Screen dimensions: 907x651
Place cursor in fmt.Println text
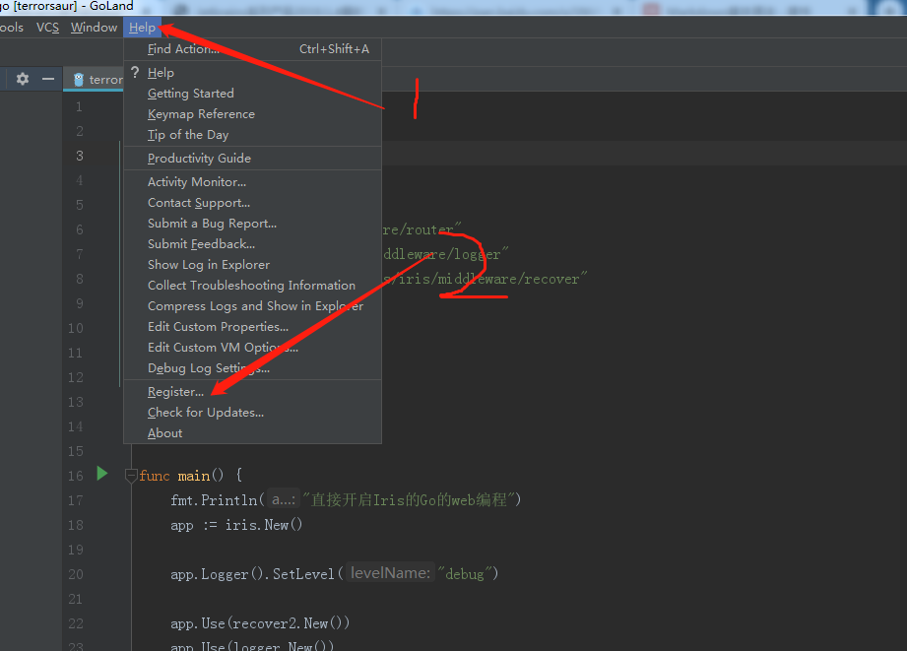coord(214,500)
